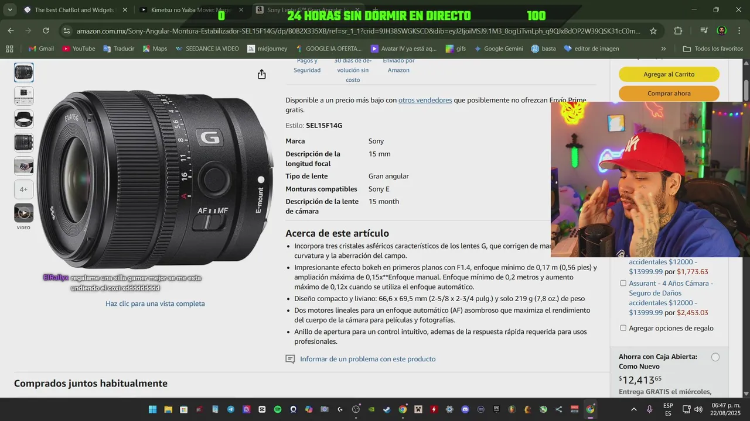Open midjourney bookmark
The width and height of the screenshot is (750, 421).
[x=267, y=49]
